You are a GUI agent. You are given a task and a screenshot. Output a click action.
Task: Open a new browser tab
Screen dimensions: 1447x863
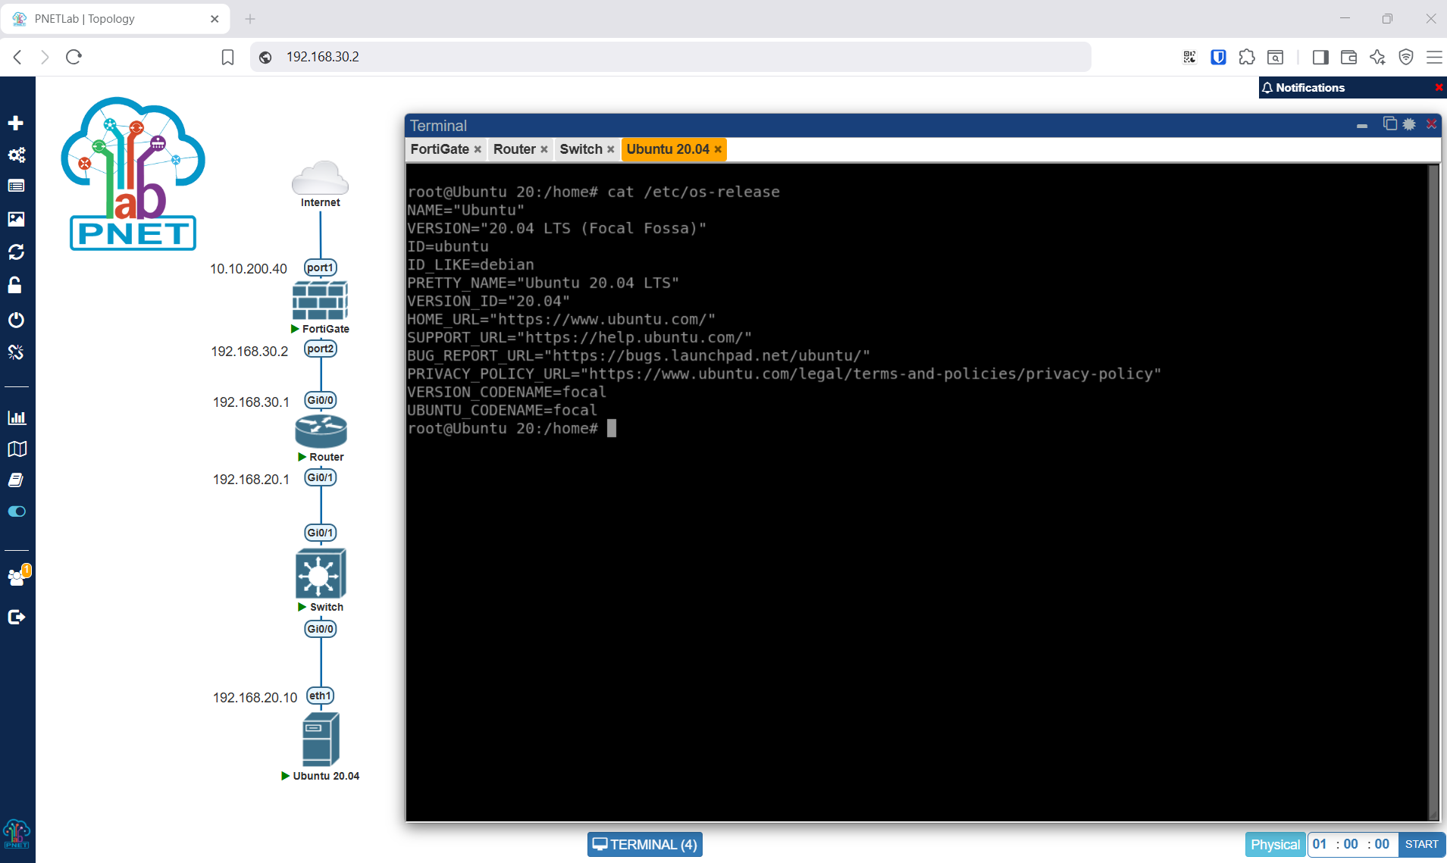pos(250,19)
